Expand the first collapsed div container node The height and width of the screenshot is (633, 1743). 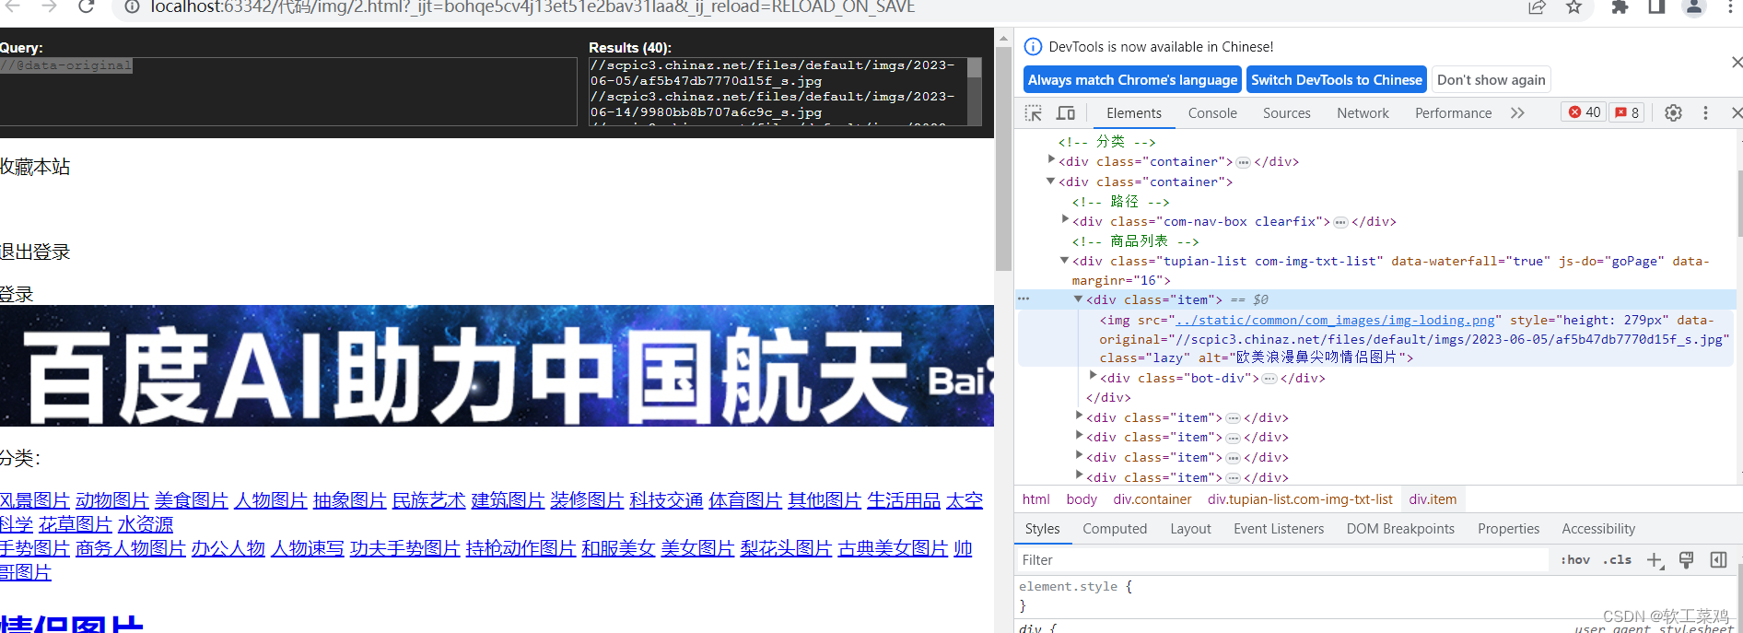click(1051, 160)
